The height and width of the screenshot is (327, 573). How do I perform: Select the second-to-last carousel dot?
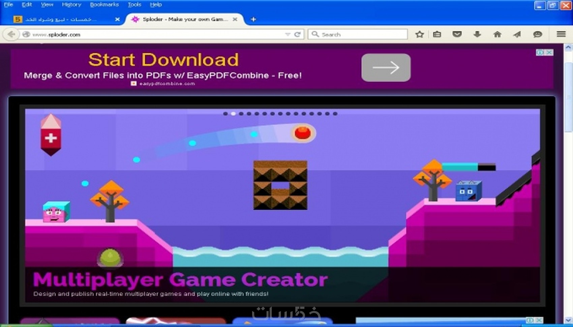point(327,114)
